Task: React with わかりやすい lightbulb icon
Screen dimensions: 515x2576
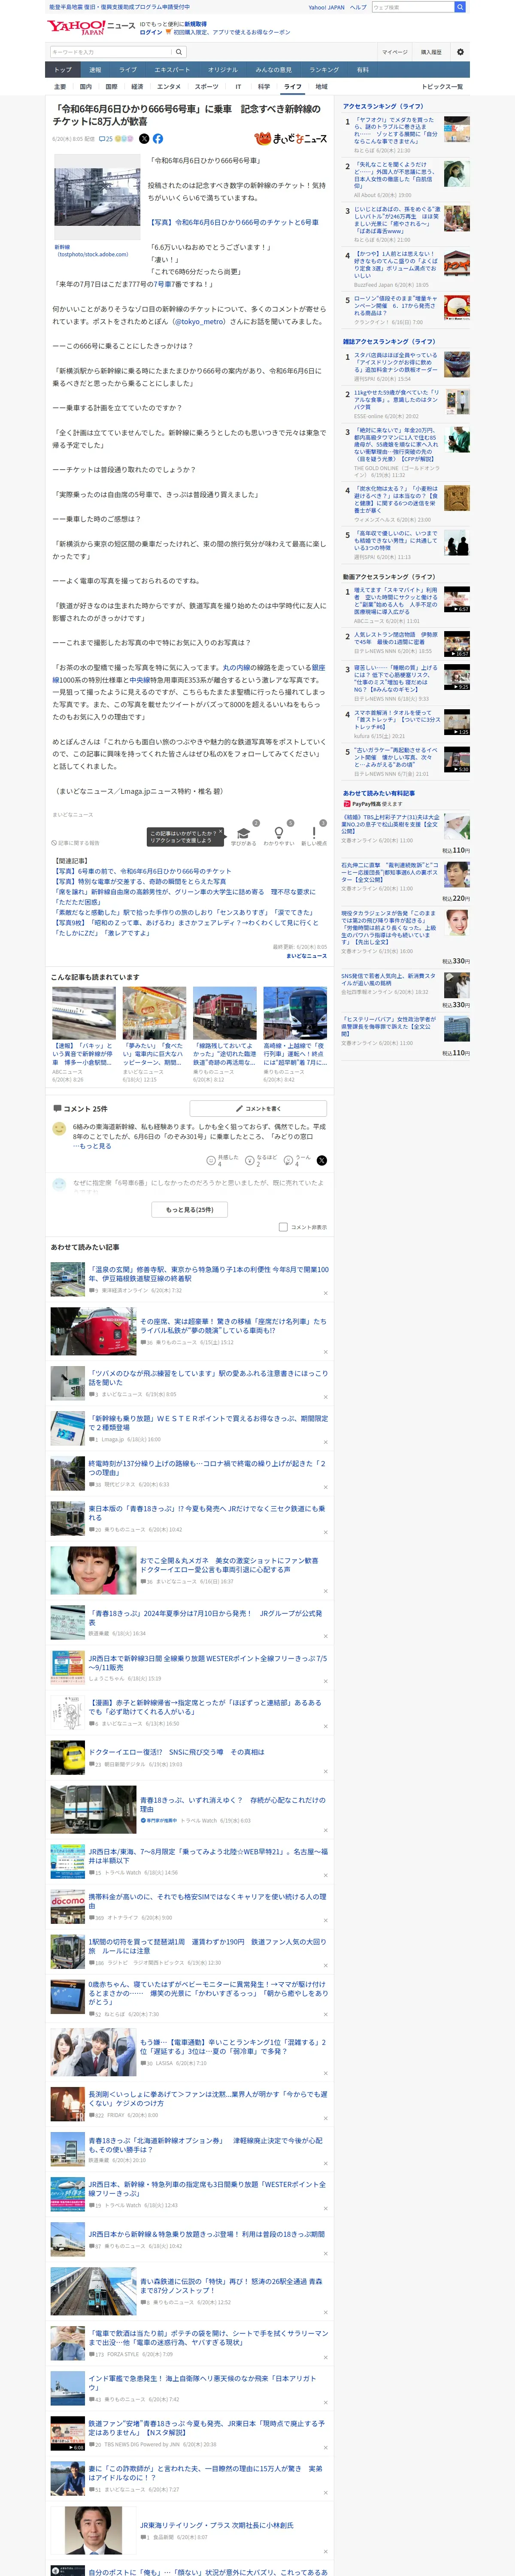Action: (x=279, y=834)
